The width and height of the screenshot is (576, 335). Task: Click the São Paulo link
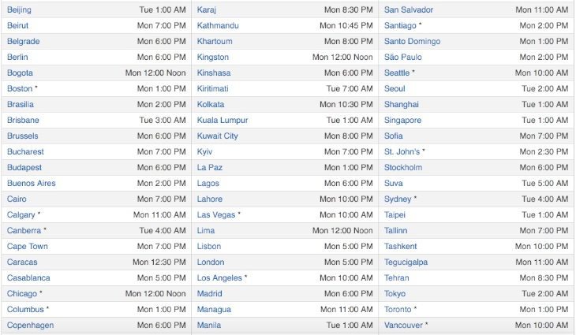click(x=403, y=58)
